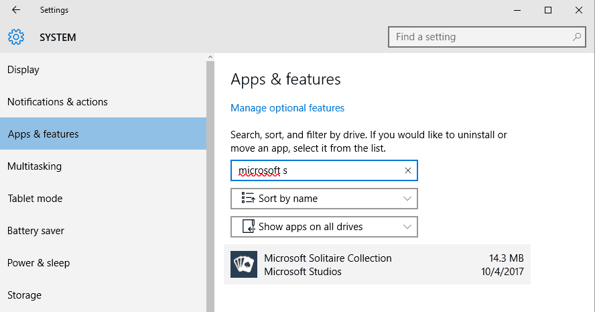This screenshot has height=312, width=595.
Task: Open Show apps on all drives dropdown
Action: coord(324,227)
